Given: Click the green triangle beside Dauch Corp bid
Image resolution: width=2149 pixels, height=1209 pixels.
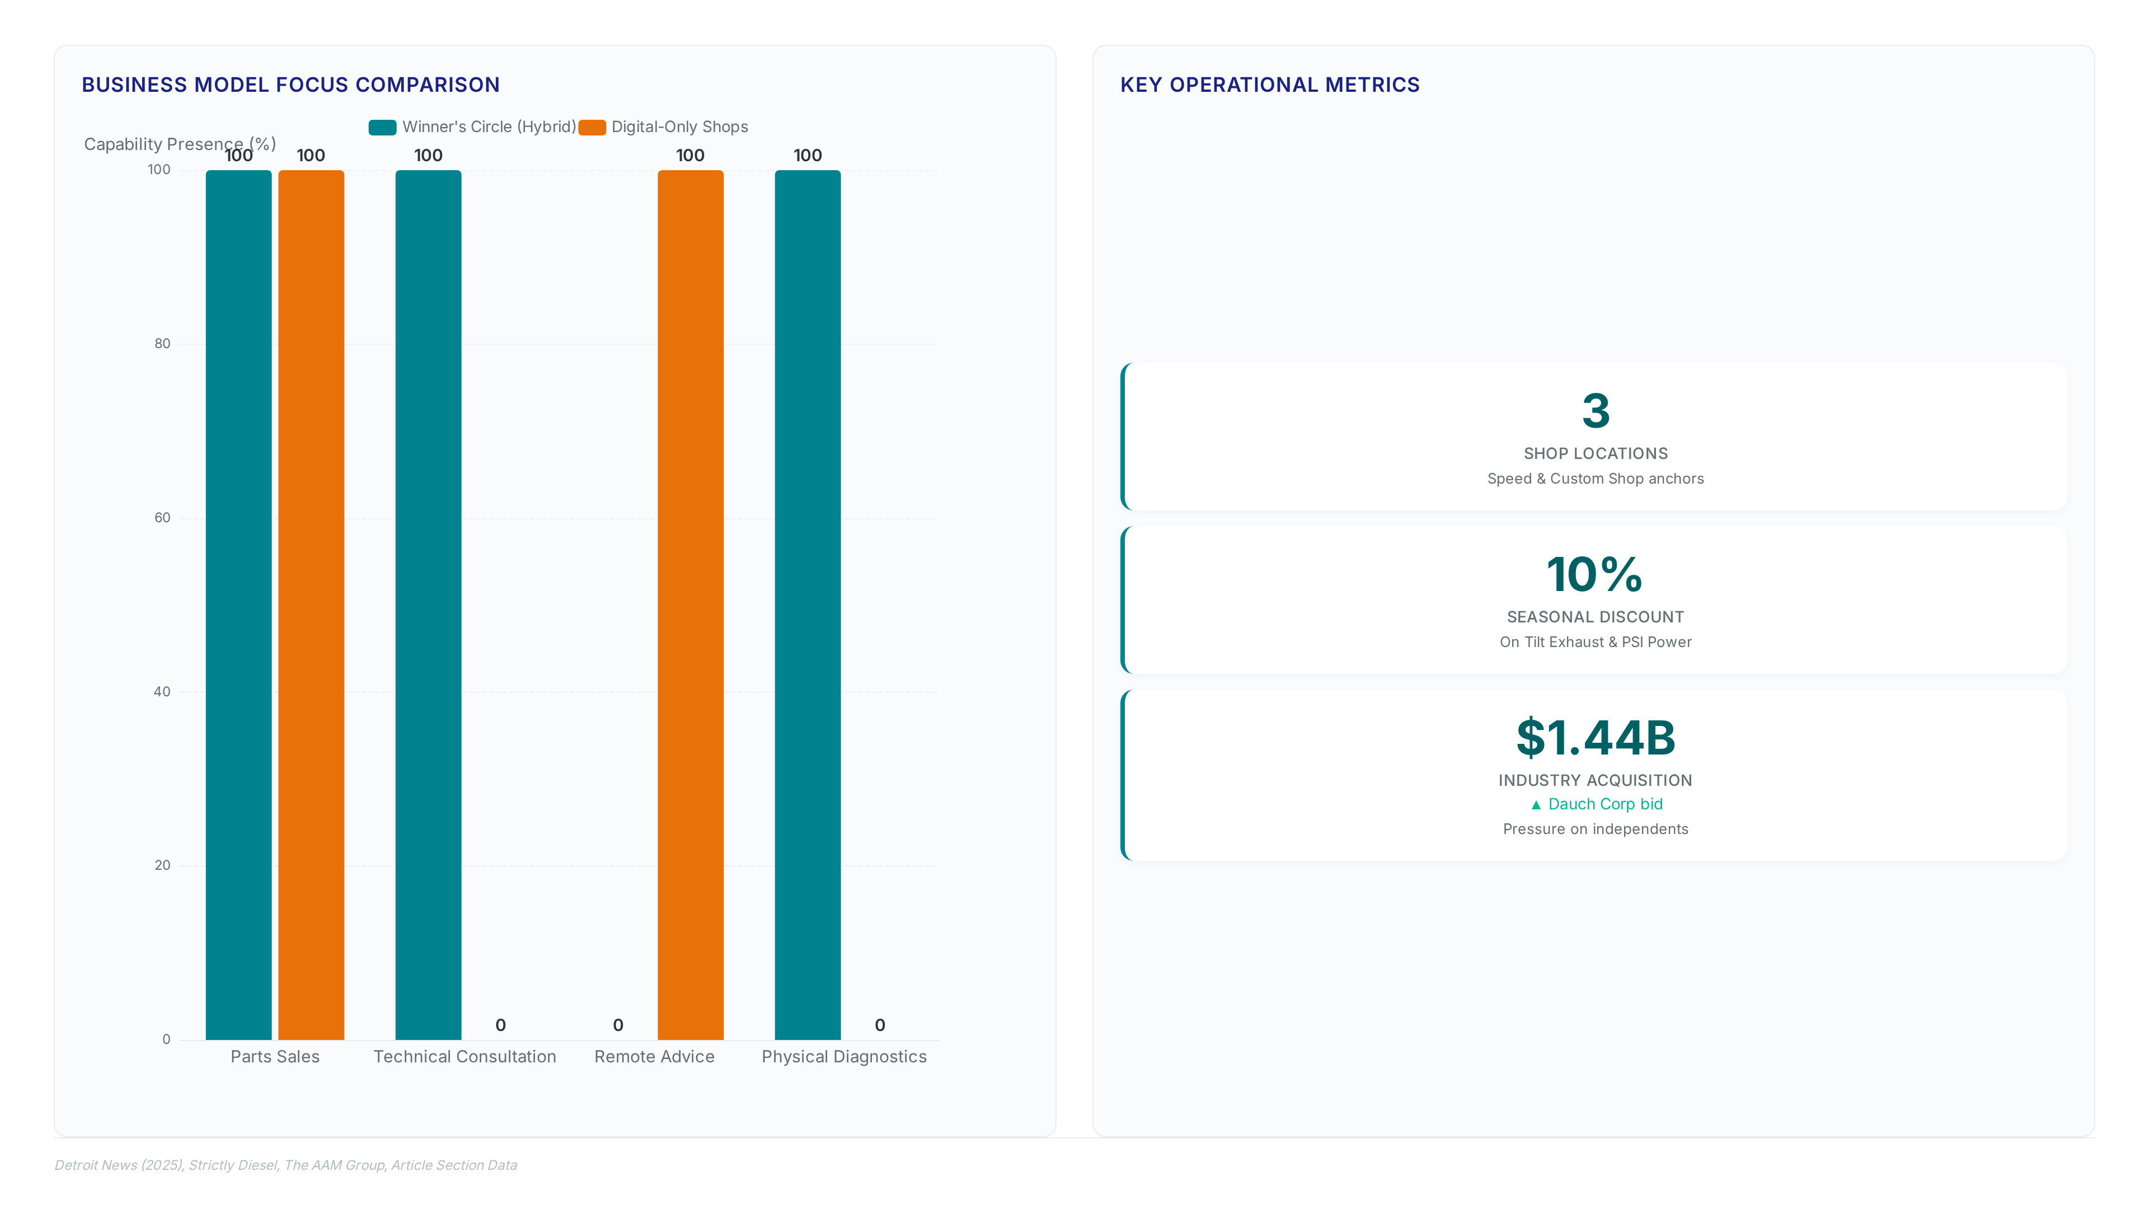Looking at the screenshot, I should pos(1536,805).
